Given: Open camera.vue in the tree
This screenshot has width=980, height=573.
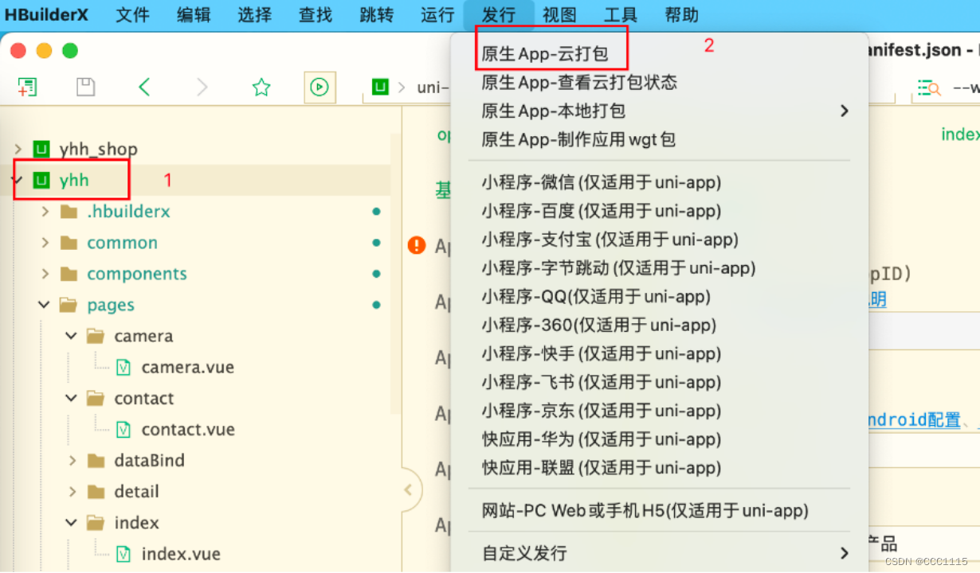Looking at the screenshot, I should point(188,367).
